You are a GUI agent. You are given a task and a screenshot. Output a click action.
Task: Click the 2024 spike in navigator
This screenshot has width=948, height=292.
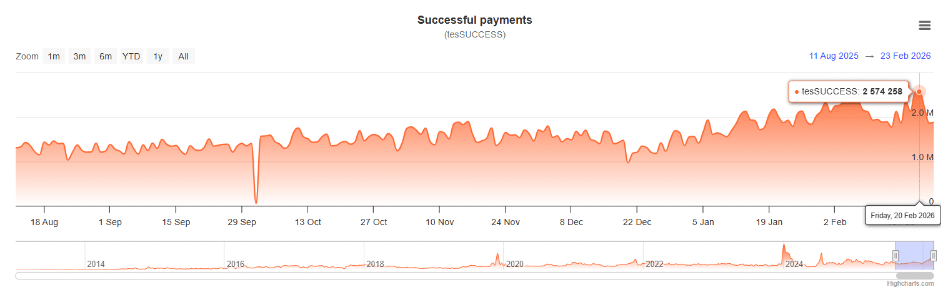pos(784,252)
